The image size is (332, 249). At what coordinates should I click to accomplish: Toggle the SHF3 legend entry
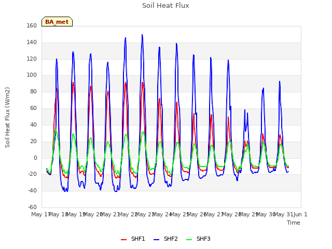[x=198, y=239]
